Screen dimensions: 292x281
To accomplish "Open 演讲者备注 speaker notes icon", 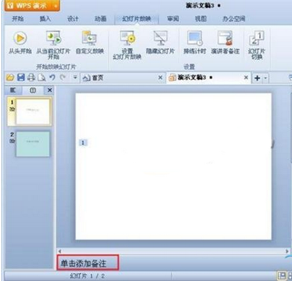I will point(225,38).
